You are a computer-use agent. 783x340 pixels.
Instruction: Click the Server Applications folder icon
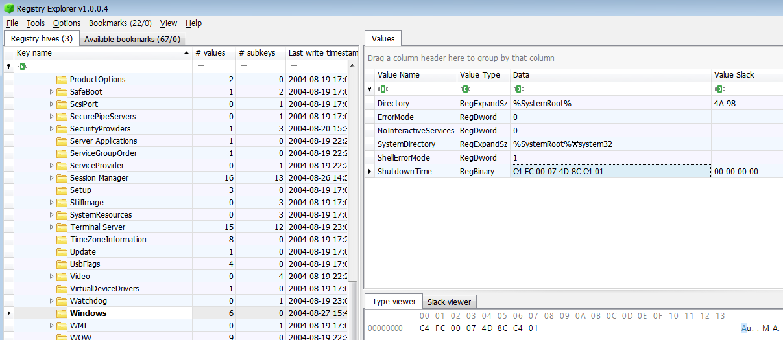point(62,141)
